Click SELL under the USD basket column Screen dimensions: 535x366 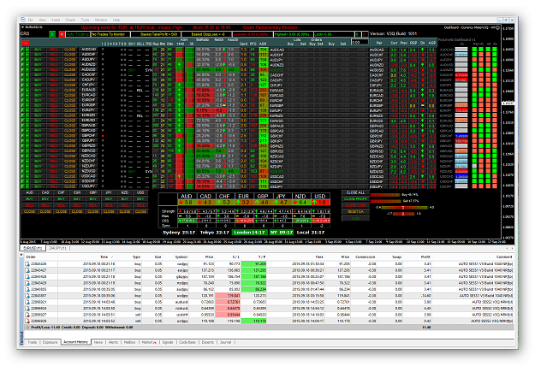(x=140, y=205)
